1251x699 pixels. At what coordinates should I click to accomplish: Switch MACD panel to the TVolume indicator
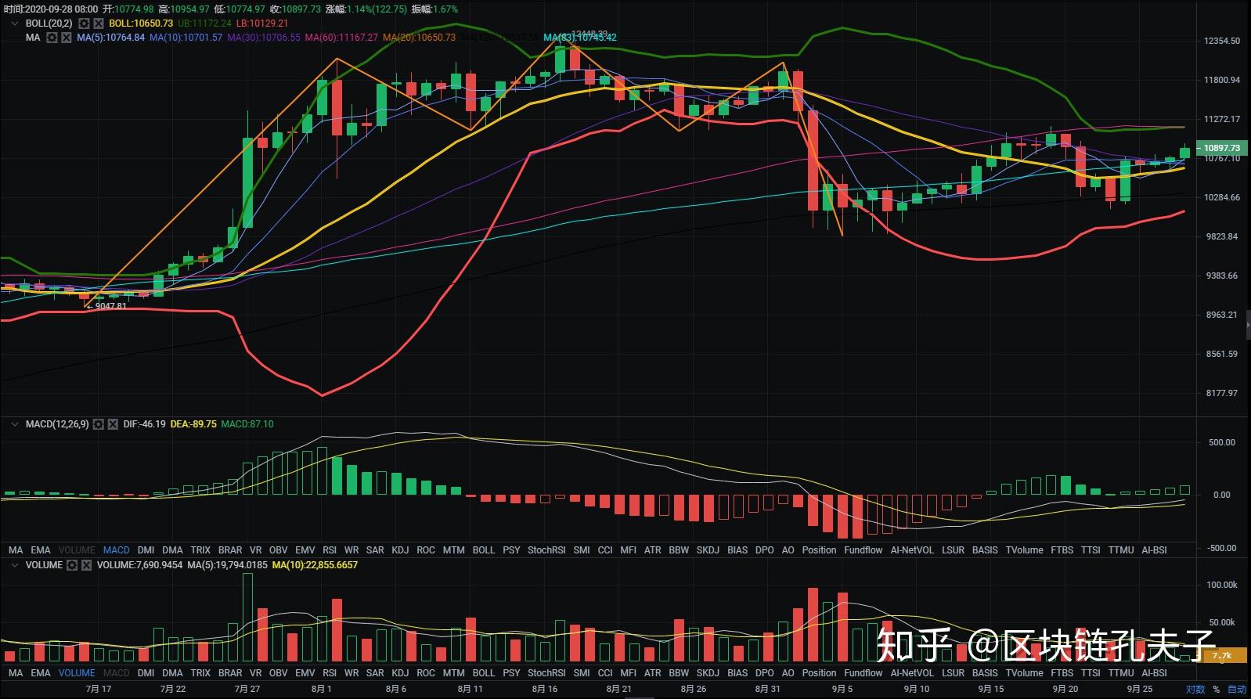1025,550
